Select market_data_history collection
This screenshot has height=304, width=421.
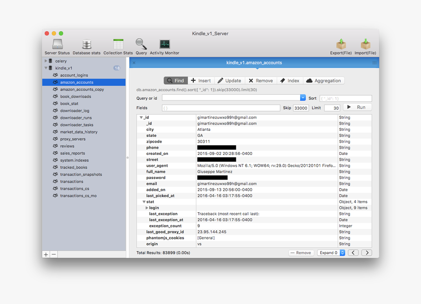84,132
